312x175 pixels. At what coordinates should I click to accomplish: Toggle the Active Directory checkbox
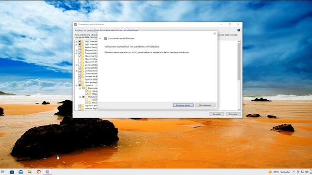click(80, 48)
